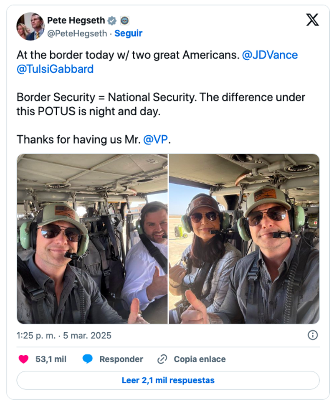
Task: Like the tweet with the heart icon
Action: tap(24, 359)
